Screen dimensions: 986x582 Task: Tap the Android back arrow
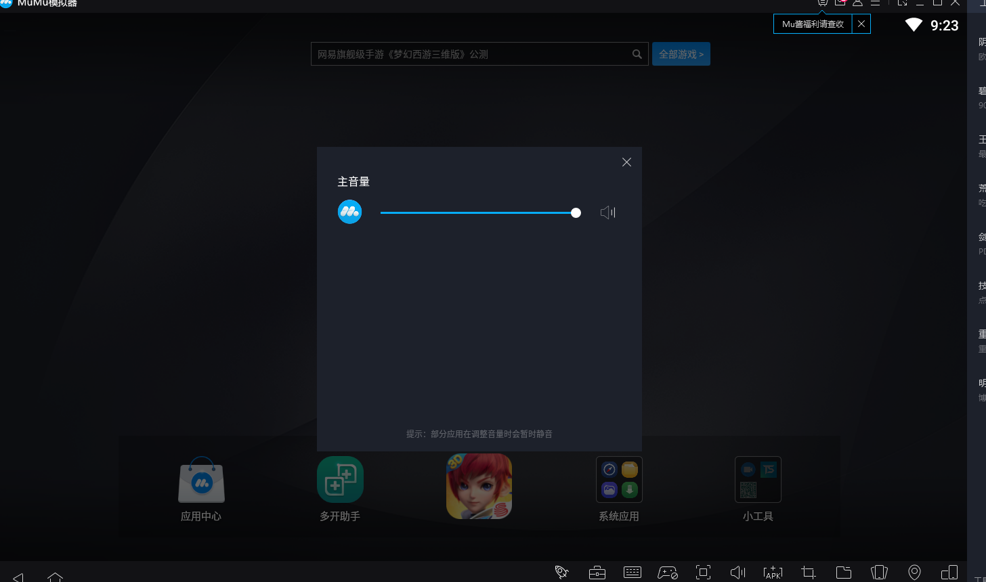18,577
